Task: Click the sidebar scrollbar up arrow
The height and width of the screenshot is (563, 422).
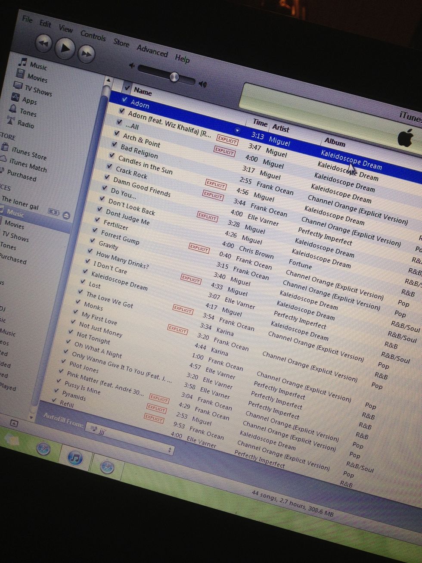Action: [109, 80]
